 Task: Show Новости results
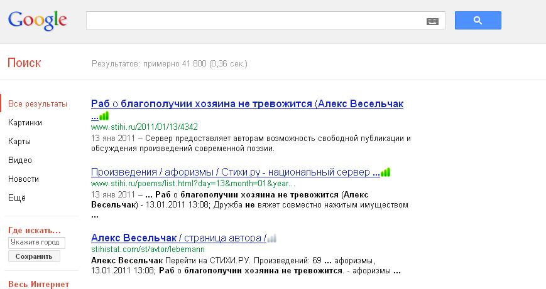click(23, 179)
